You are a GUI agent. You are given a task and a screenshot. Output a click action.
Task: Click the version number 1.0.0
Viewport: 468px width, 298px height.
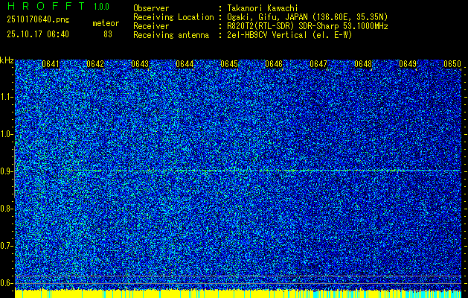pyautogui.click(x=101, y=7)
